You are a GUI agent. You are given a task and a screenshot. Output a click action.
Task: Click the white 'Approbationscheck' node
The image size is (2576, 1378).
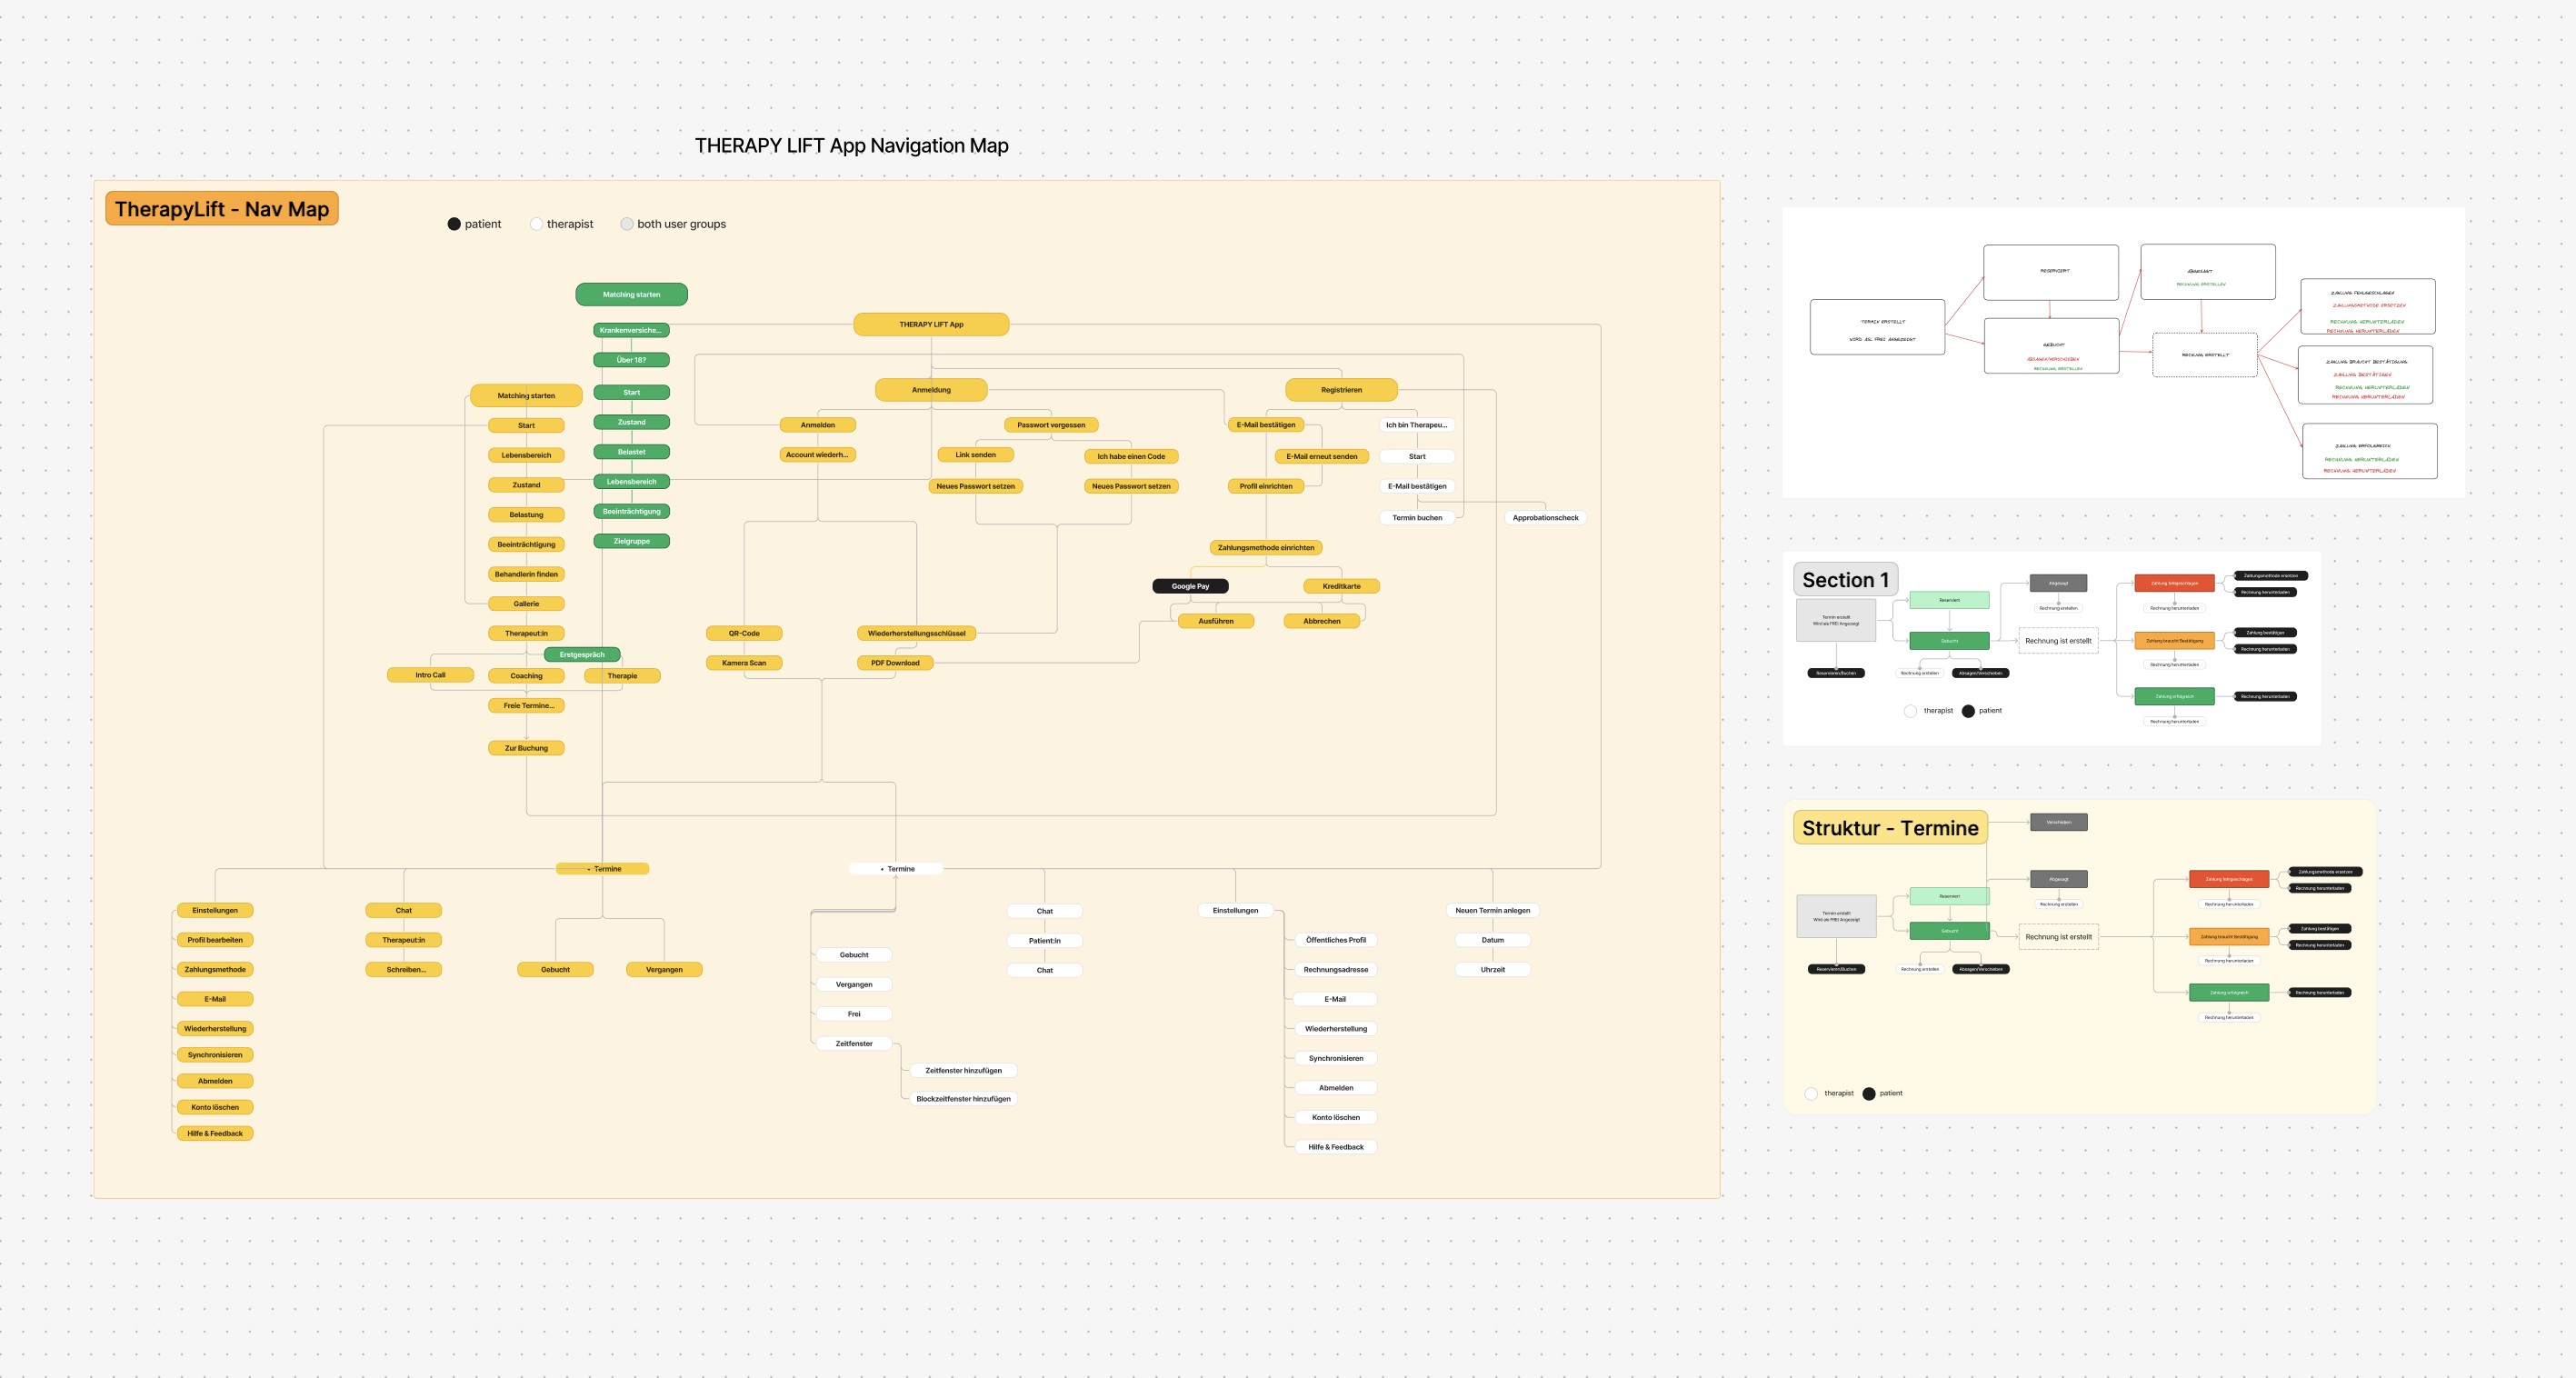coord(1545,518)
